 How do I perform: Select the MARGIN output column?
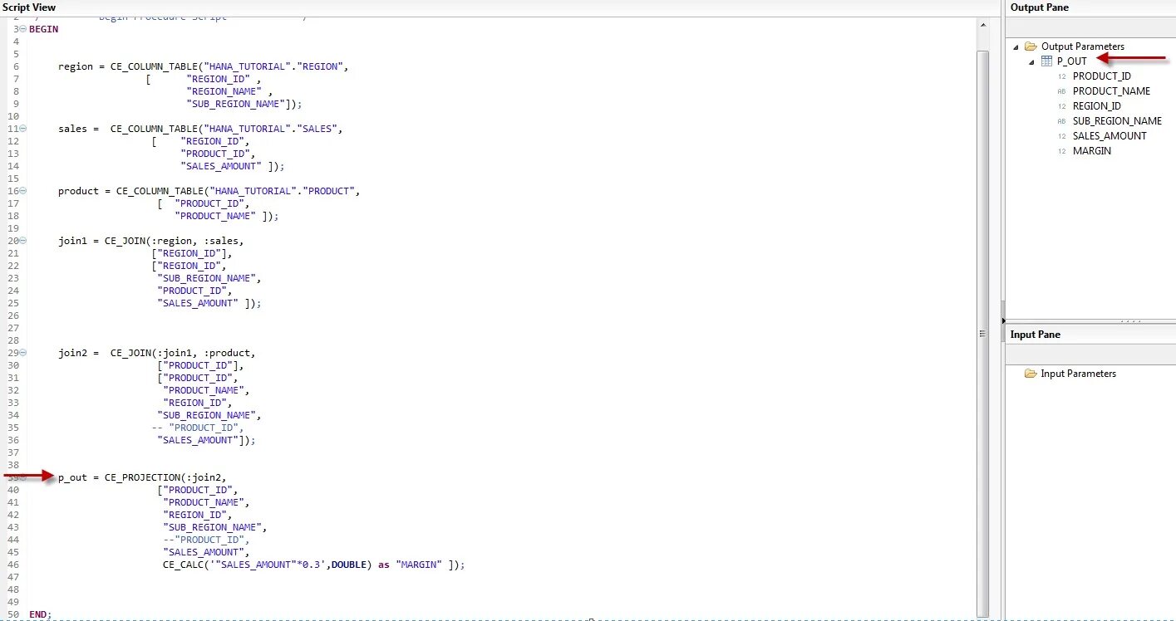[x=1091, y=151]
